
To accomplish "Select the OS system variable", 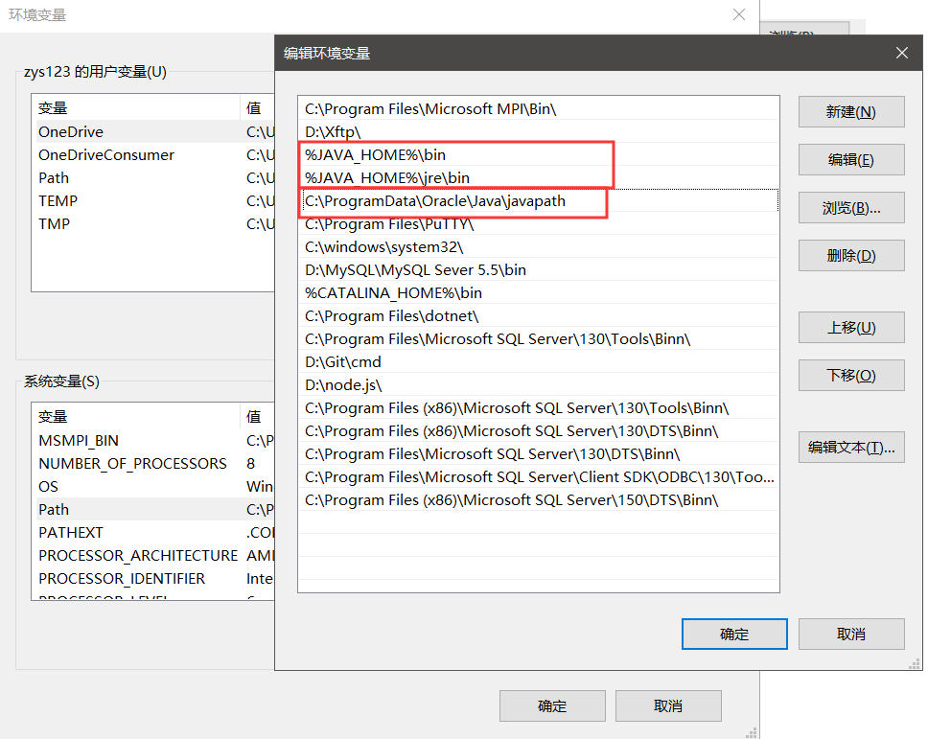I will pos(153,487).
